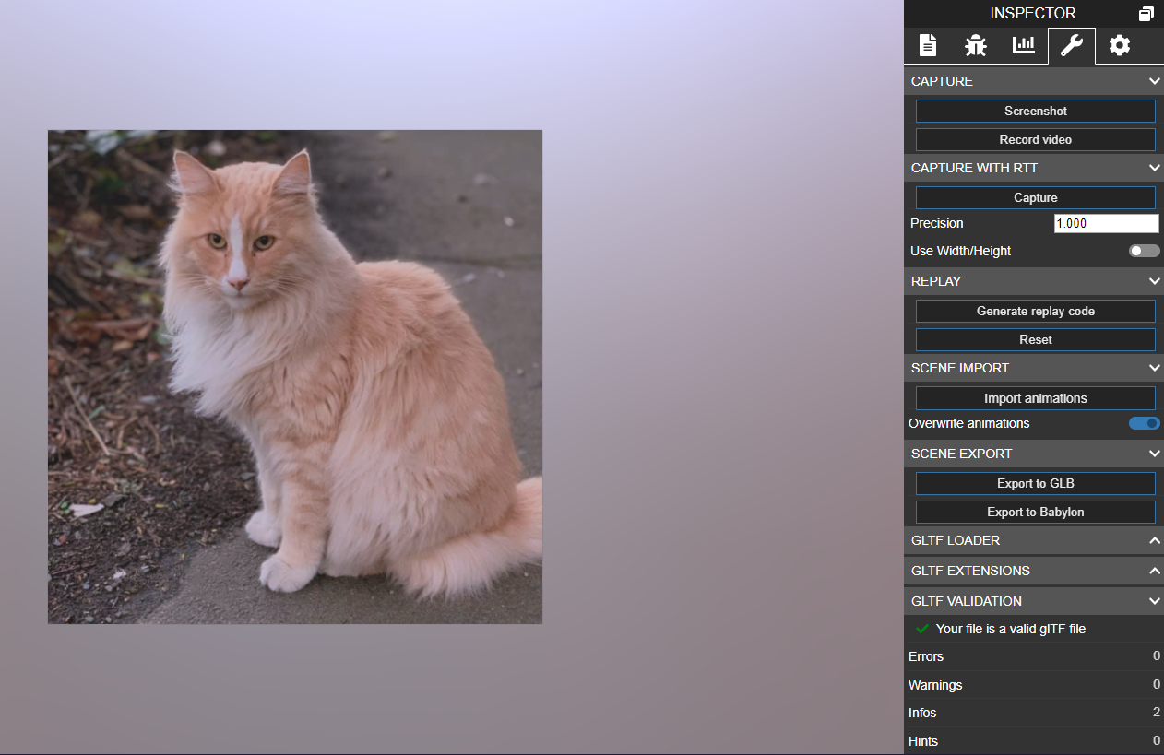Open the Settings tab gear icon
The image size is (1164, 755).
[x=1120, y=45]
